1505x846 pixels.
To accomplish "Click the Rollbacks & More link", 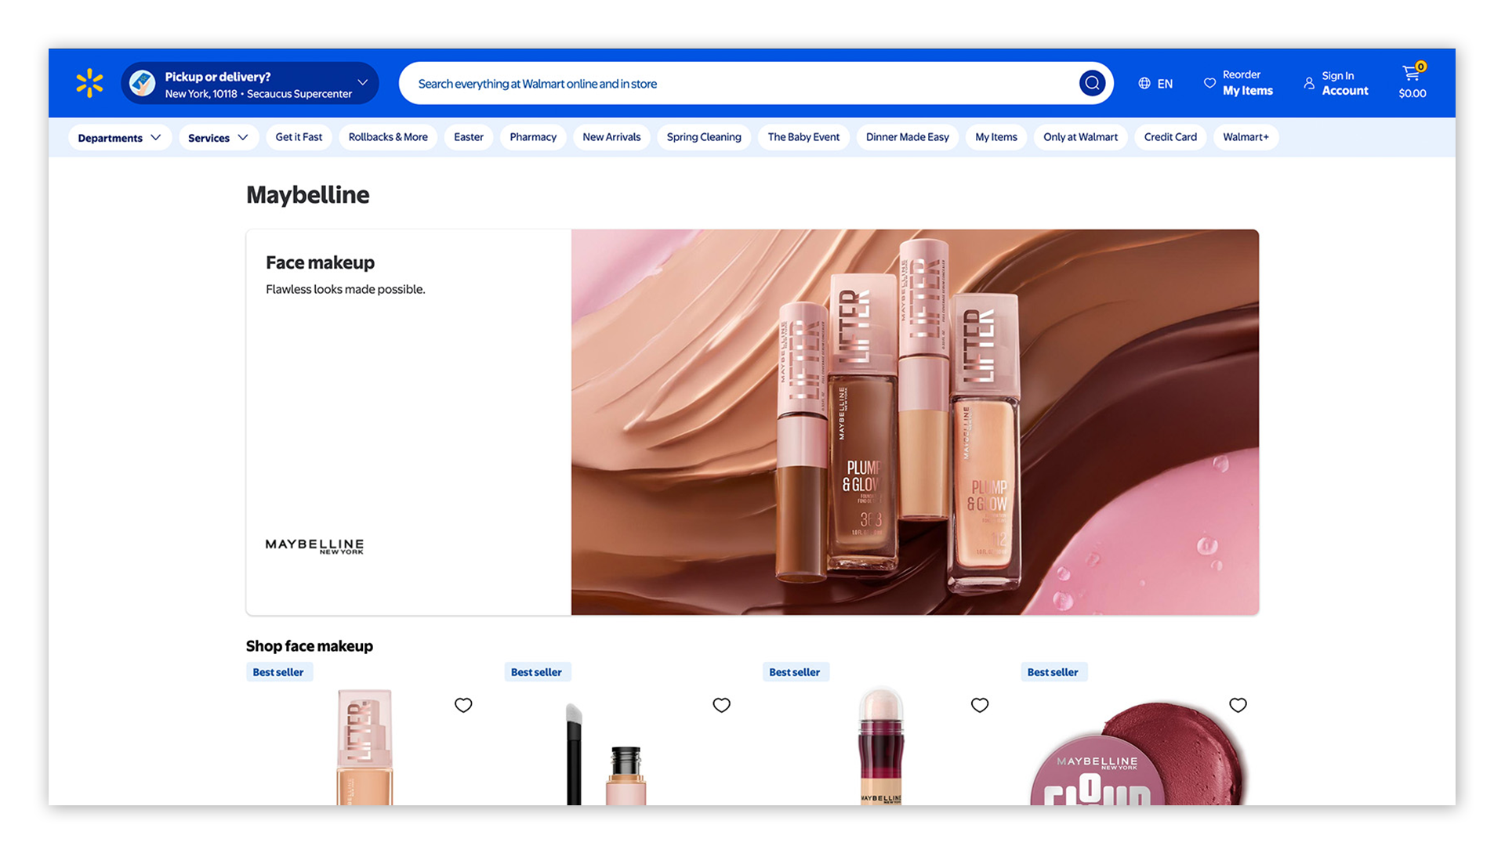I will [388, 137].
